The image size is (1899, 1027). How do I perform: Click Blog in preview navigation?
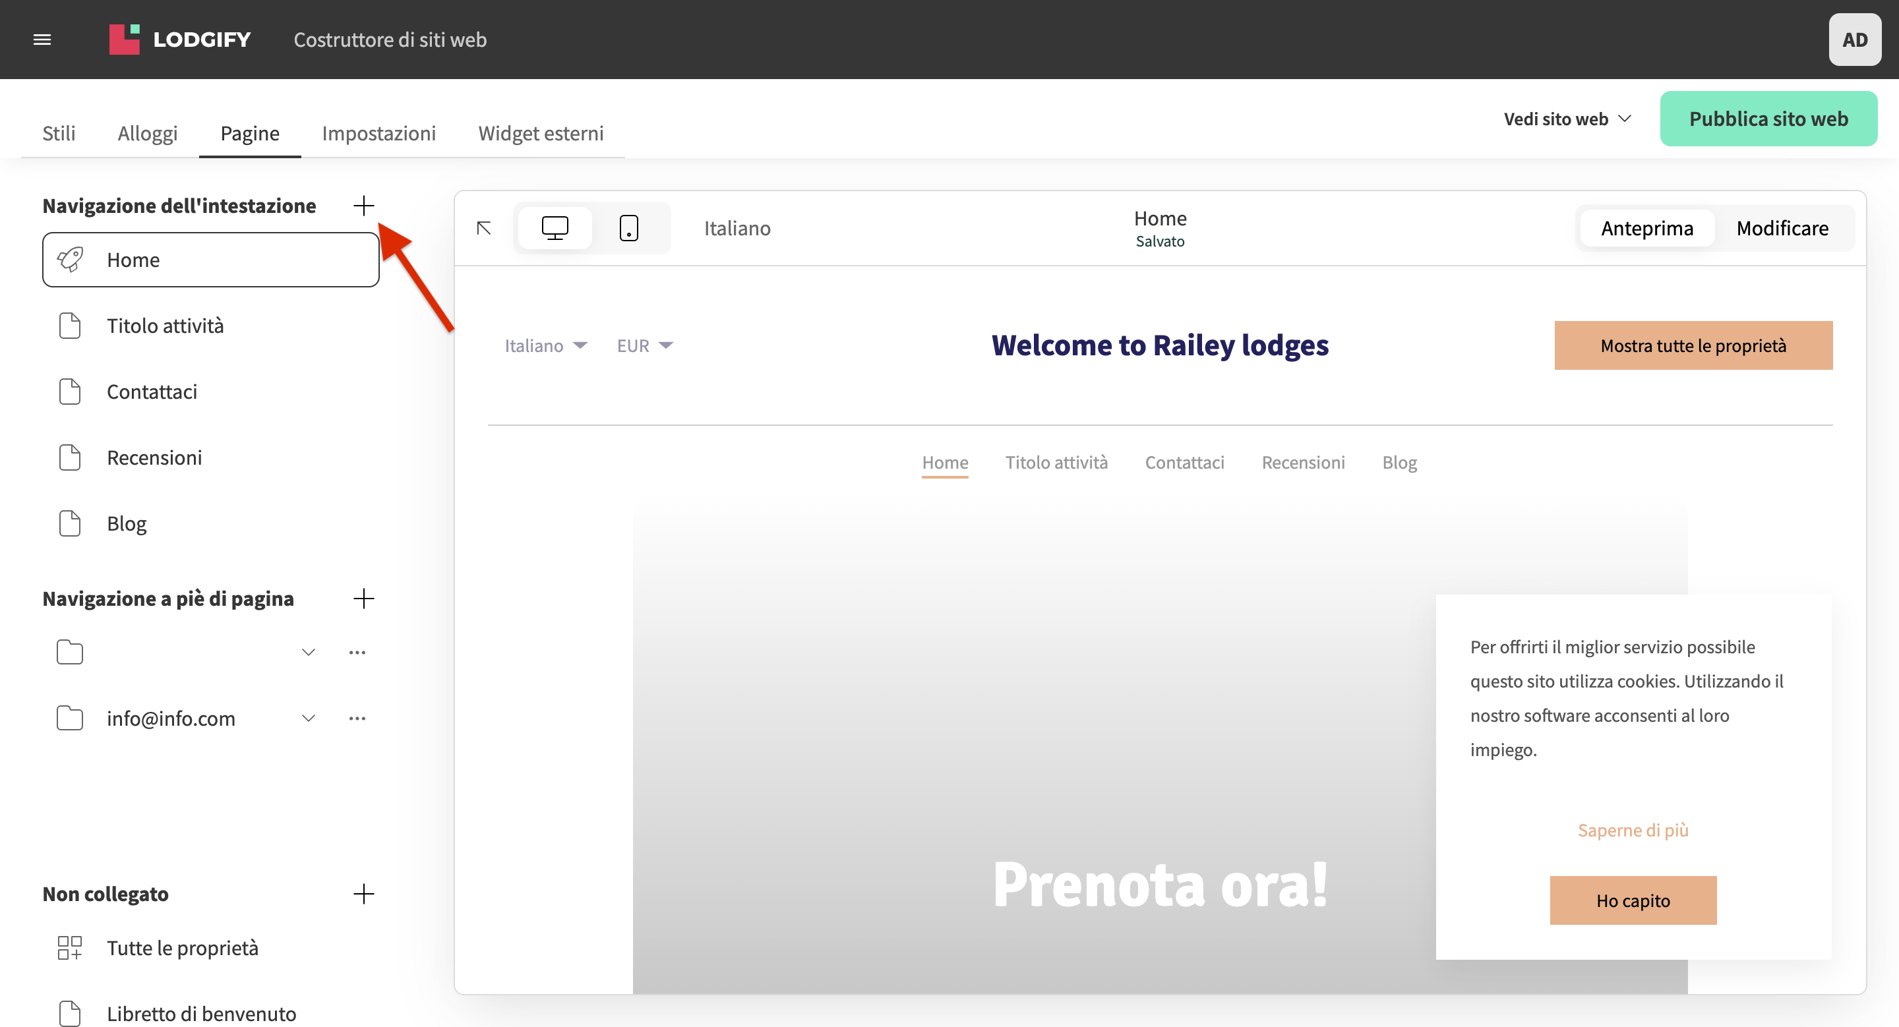(x=1399, y=463)
